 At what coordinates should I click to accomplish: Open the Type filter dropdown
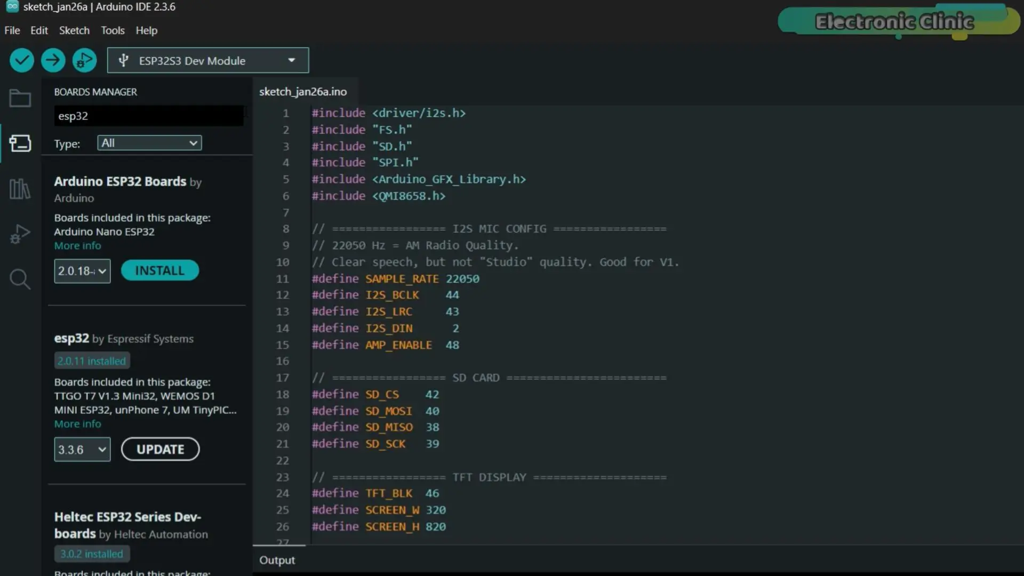(x=149, y=143)
